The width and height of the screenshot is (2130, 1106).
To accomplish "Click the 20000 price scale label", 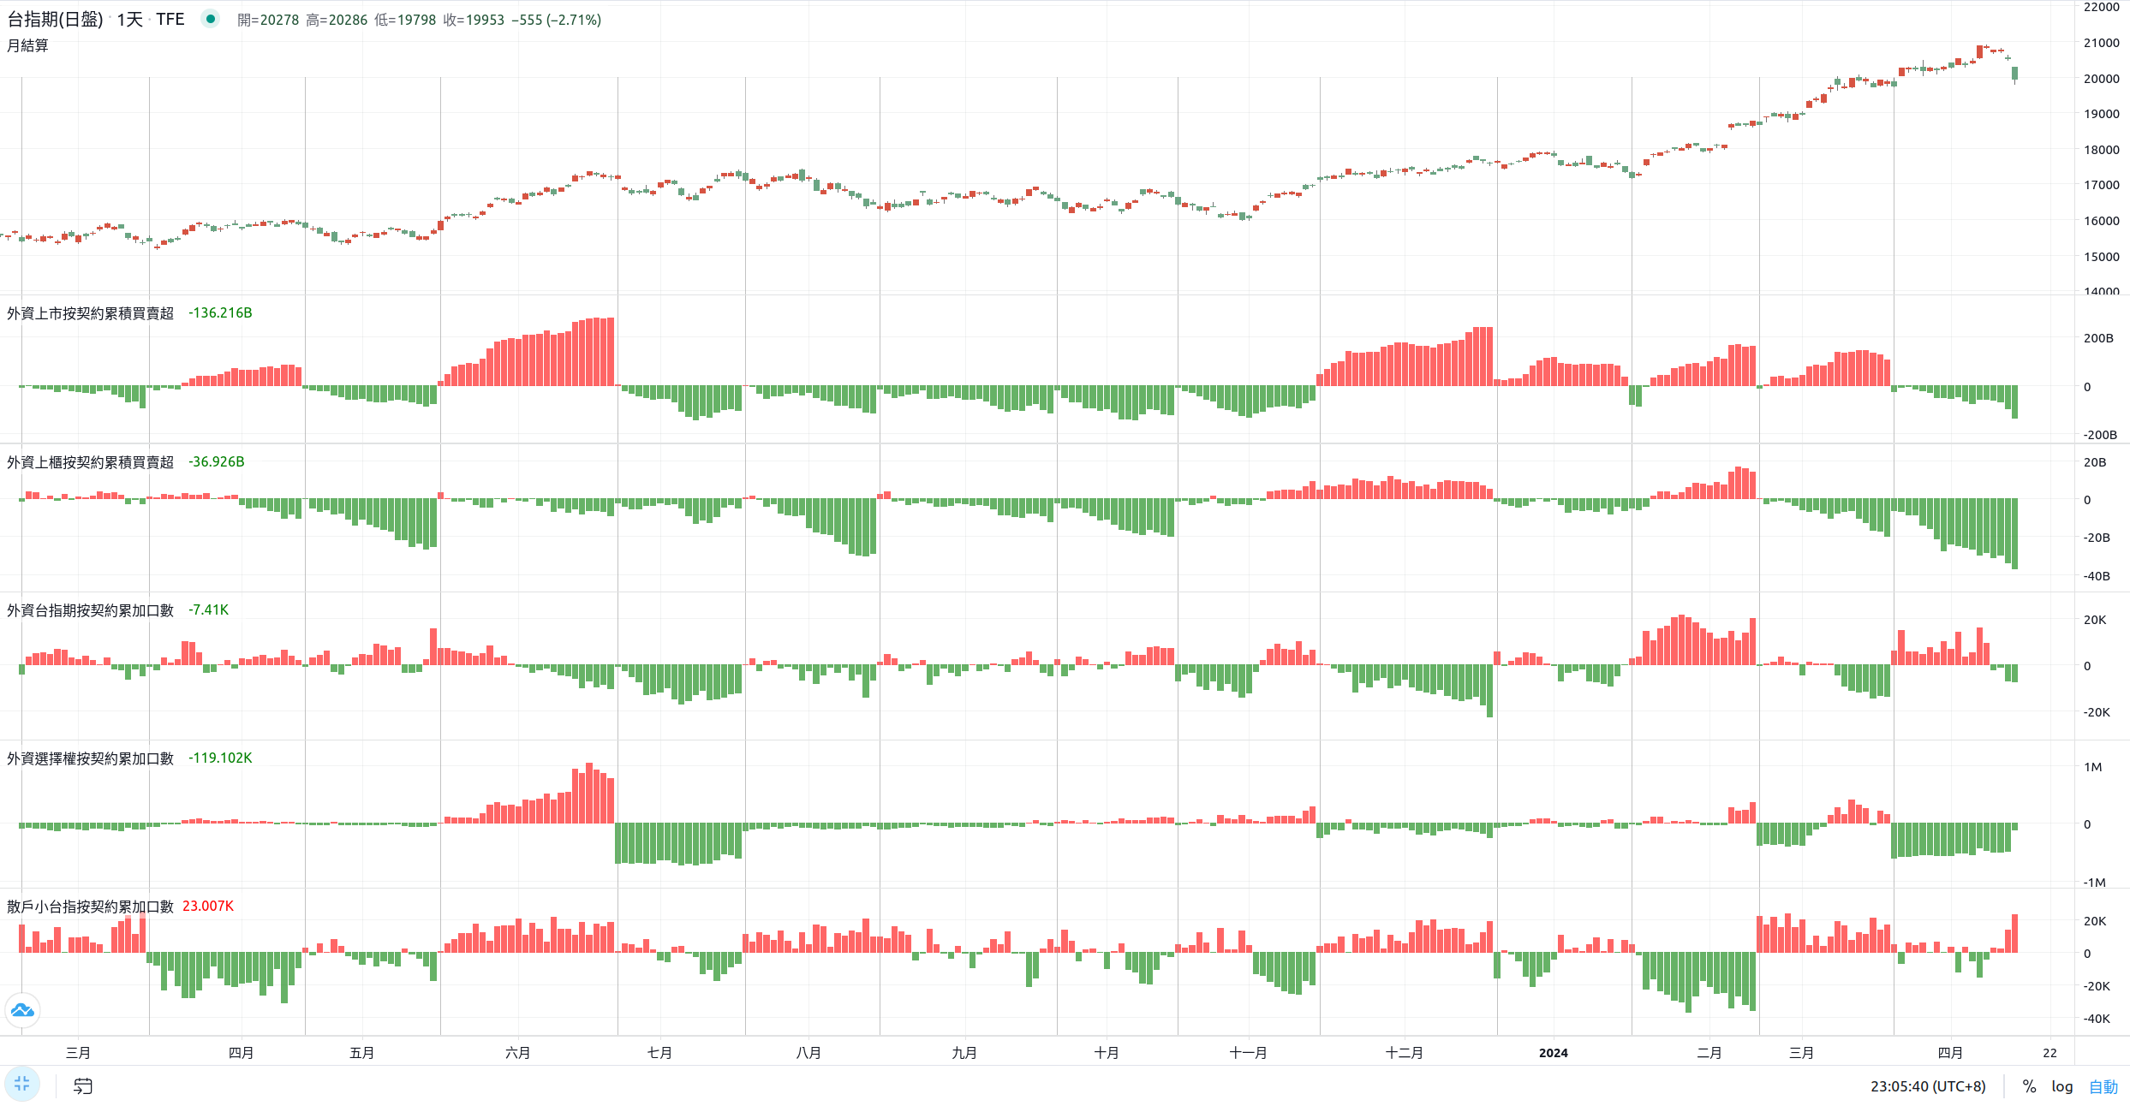I will pyautogui.click(x=2101, y=79).
